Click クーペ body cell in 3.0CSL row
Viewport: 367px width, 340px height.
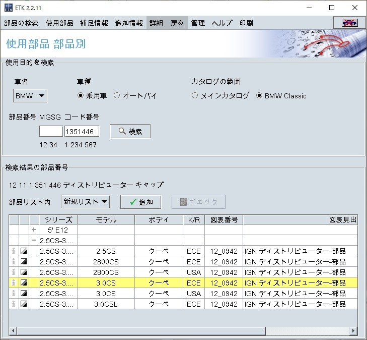159,304
